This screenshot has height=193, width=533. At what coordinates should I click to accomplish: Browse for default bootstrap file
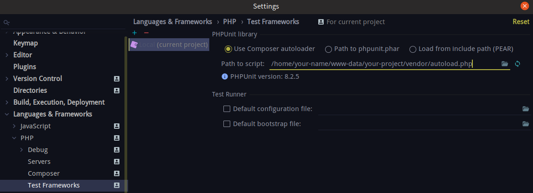pyautogui.click(x=526, y=124)
